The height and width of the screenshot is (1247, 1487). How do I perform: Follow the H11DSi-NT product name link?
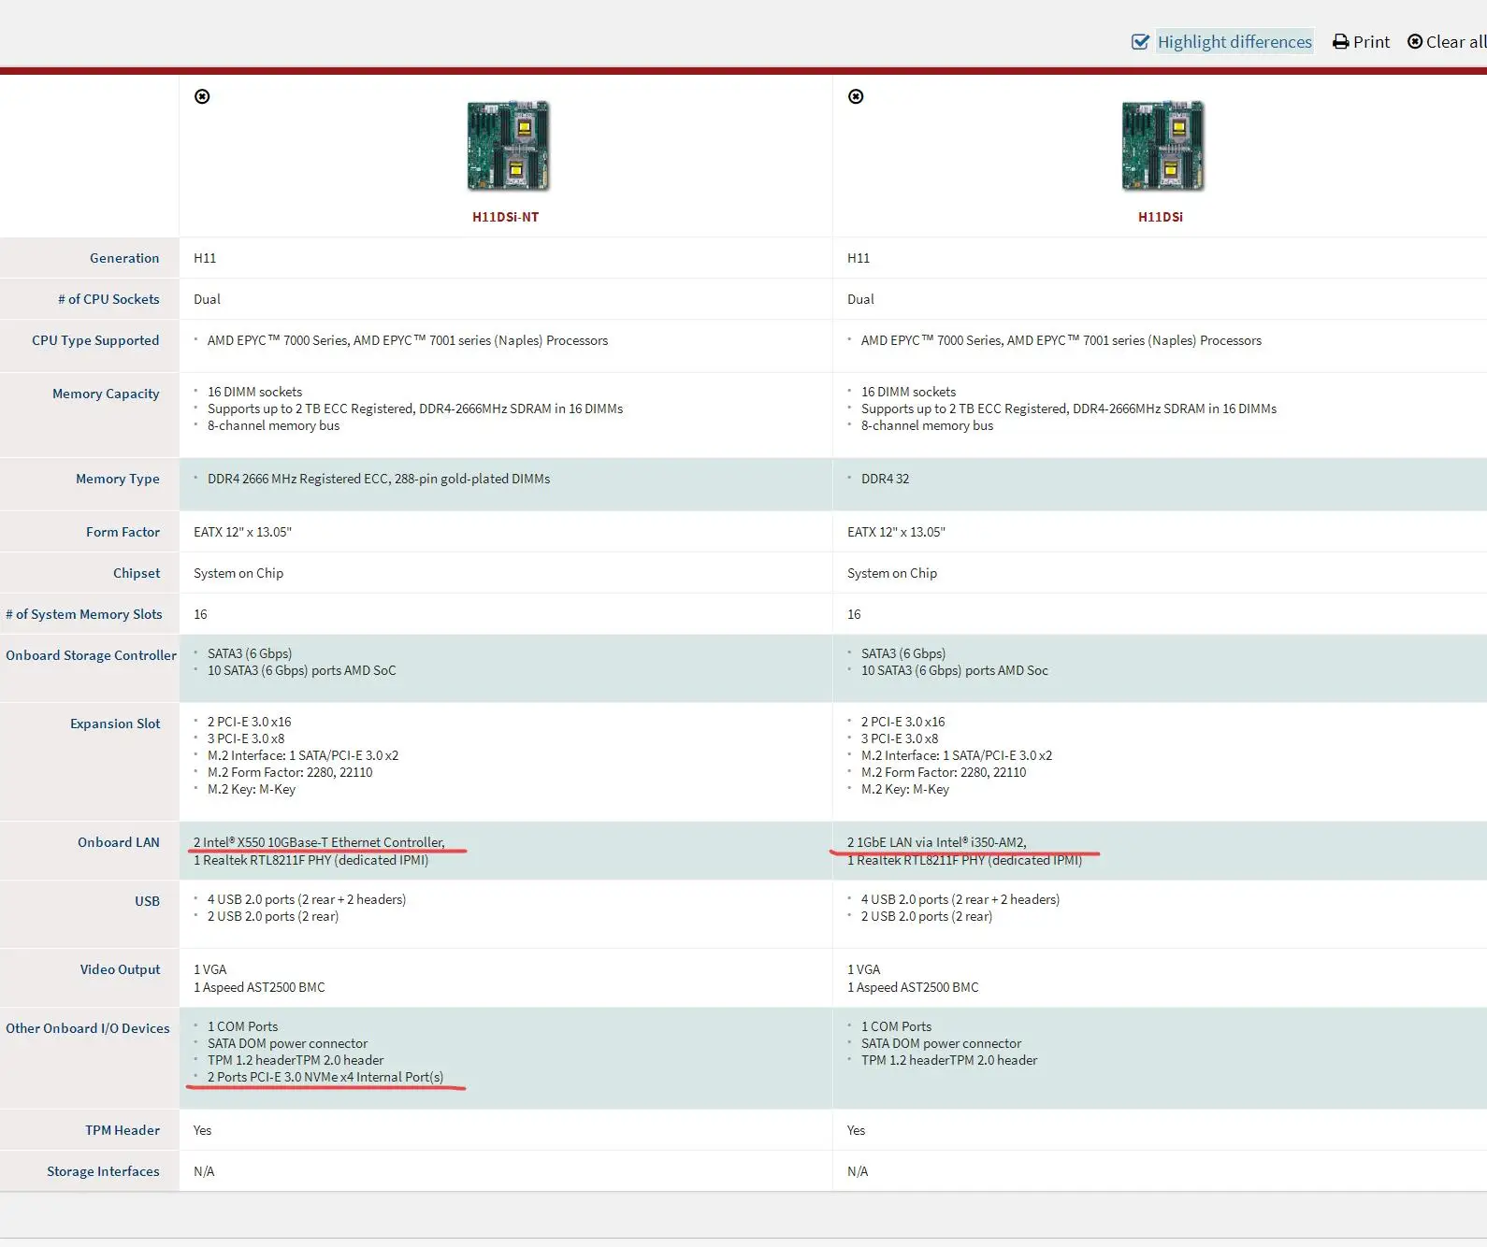click(505, 217)
